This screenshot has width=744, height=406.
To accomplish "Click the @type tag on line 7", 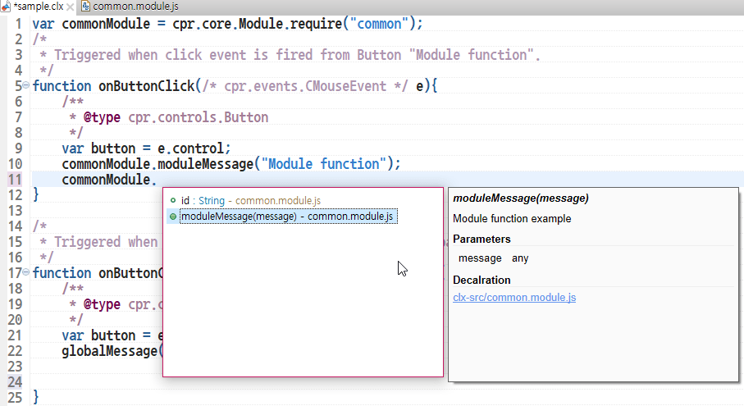I will pos(102,117).
